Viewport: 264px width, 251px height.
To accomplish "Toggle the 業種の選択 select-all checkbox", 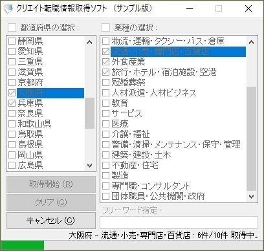I will [x=105, y=28].
